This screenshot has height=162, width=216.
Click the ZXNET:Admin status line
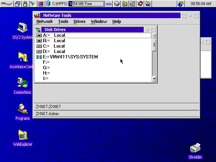[116, 114]
